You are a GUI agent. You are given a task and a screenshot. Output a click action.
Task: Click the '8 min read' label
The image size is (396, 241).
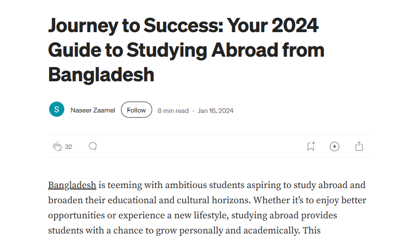click(173, 111)
